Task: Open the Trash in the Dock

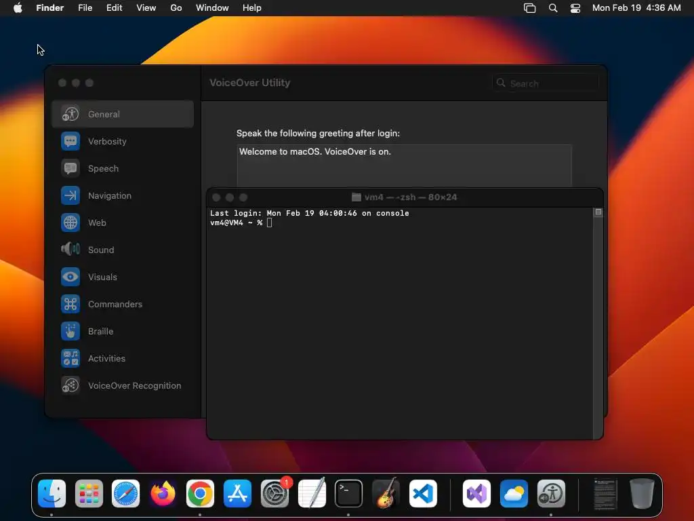Action: click(642, 494)
